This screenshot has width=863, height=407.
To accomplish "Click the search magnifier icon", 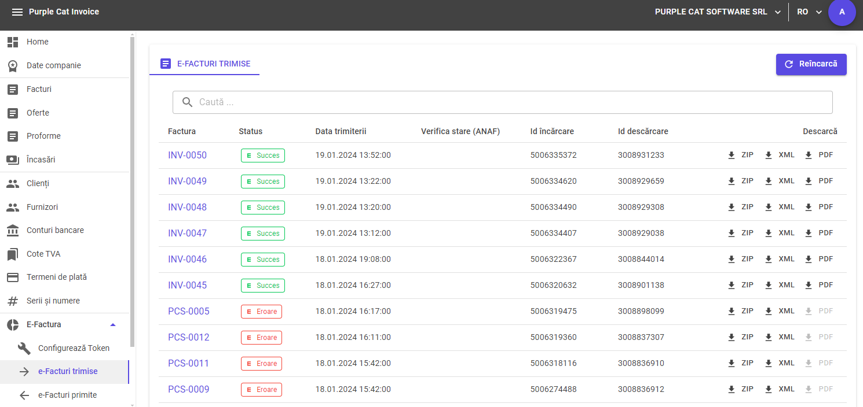I will click(x=188, y=102).
